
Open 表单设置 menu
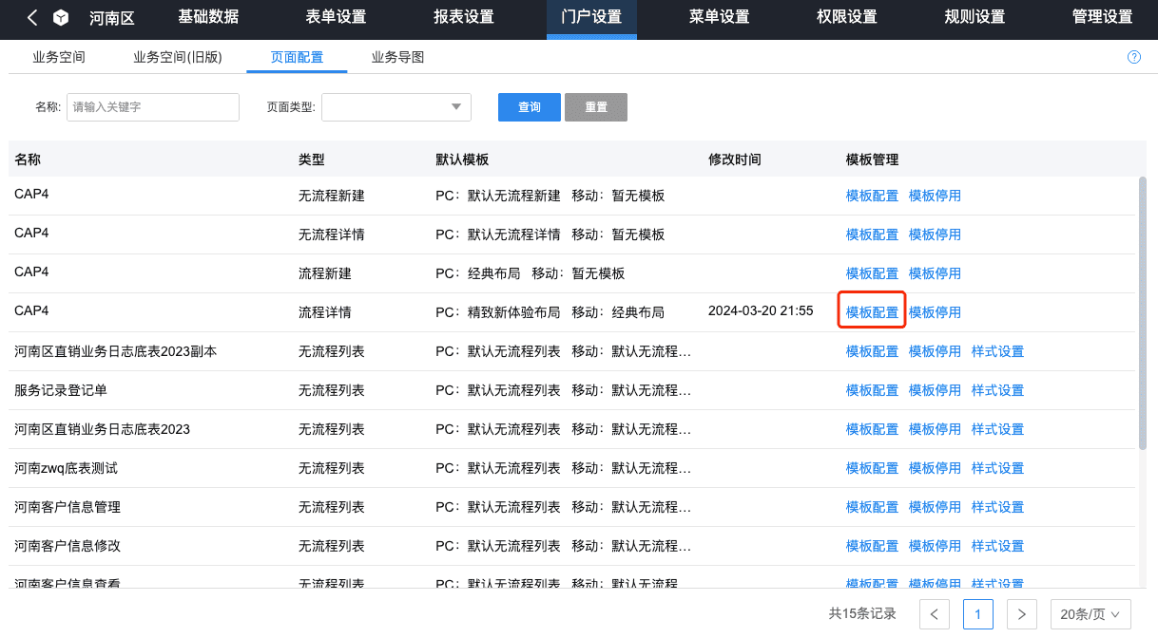pos(336,17)
